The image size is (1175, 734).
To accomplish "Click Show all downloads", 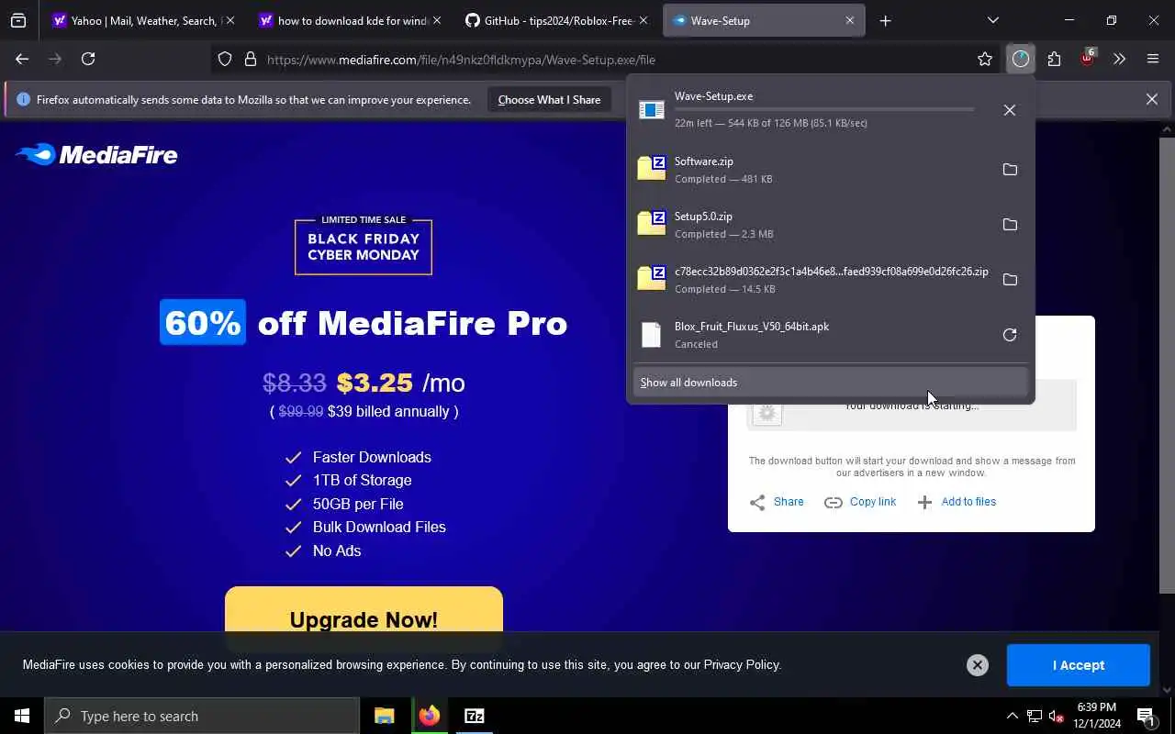I will click(831, 383).
